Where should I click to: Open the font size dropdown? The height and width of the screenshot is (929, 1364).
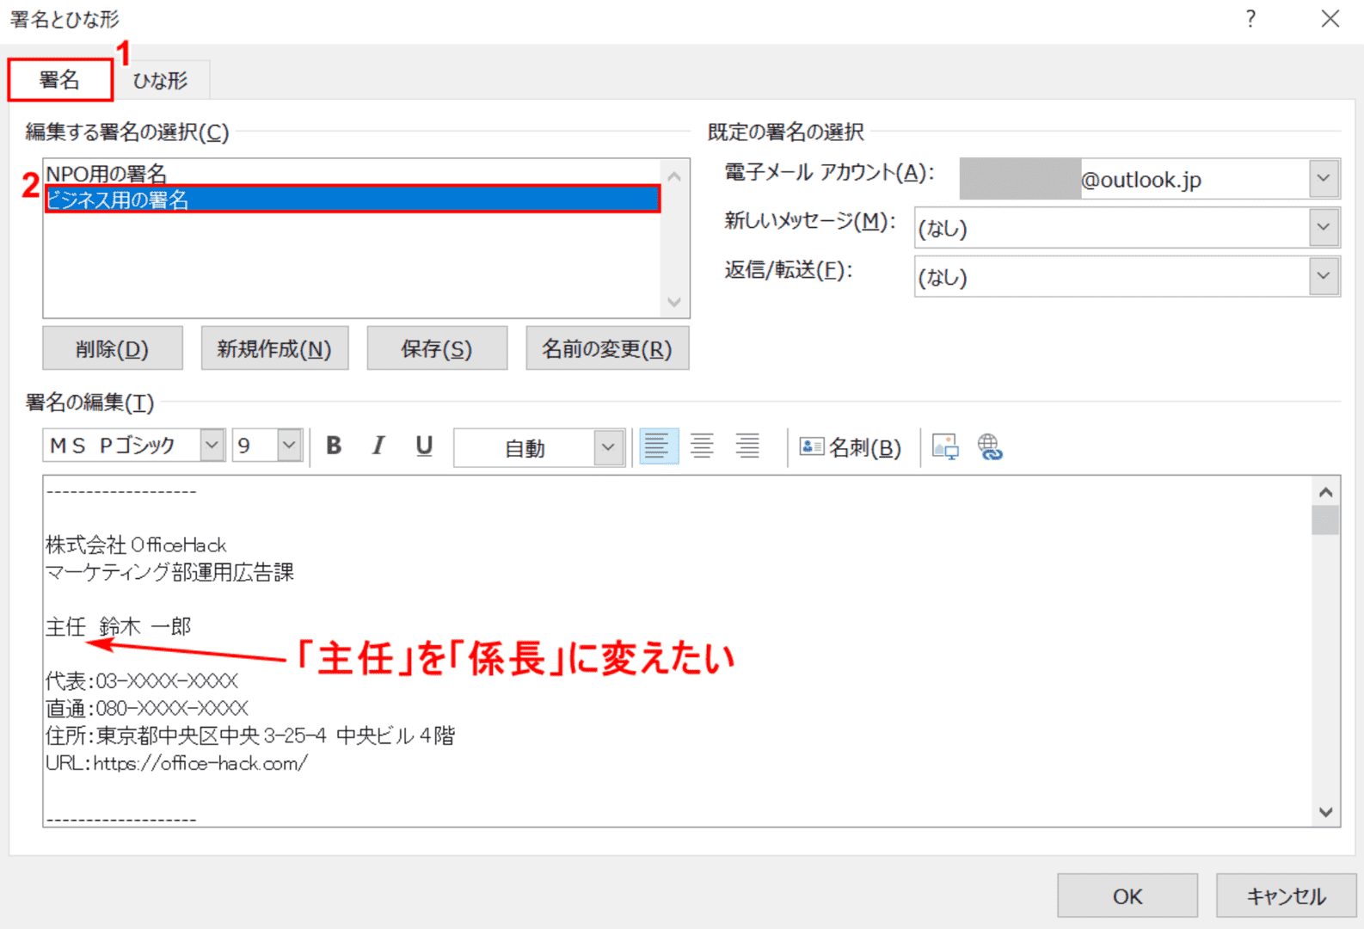tap(289, 446)
